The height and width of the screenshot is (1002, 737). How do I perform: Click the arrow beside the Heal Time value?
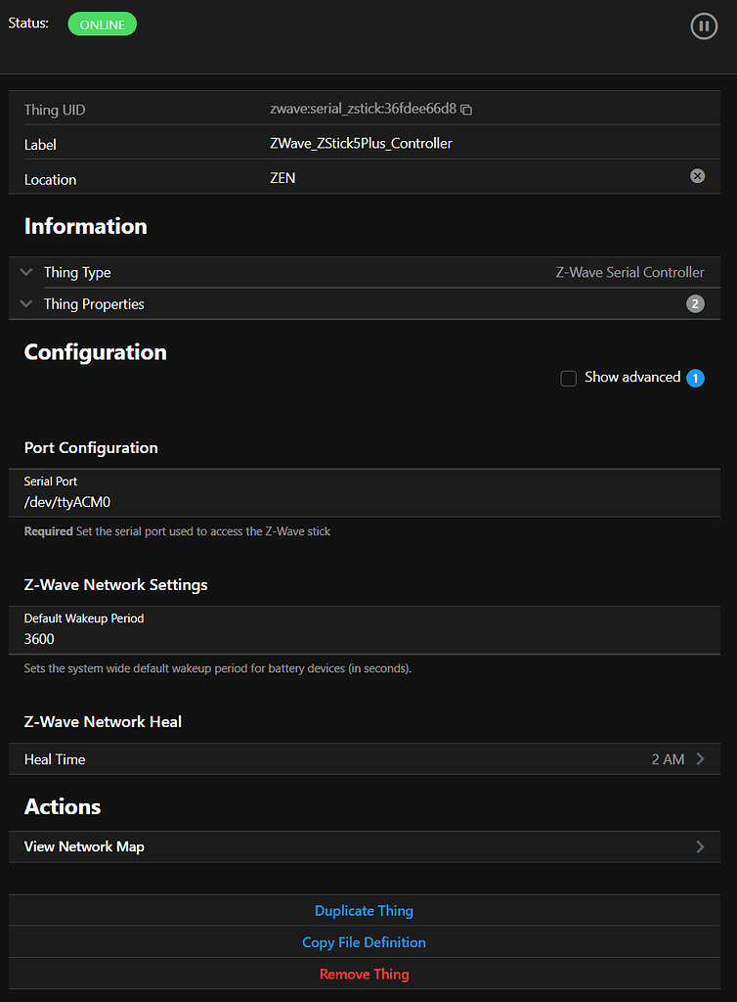point(699,758)
